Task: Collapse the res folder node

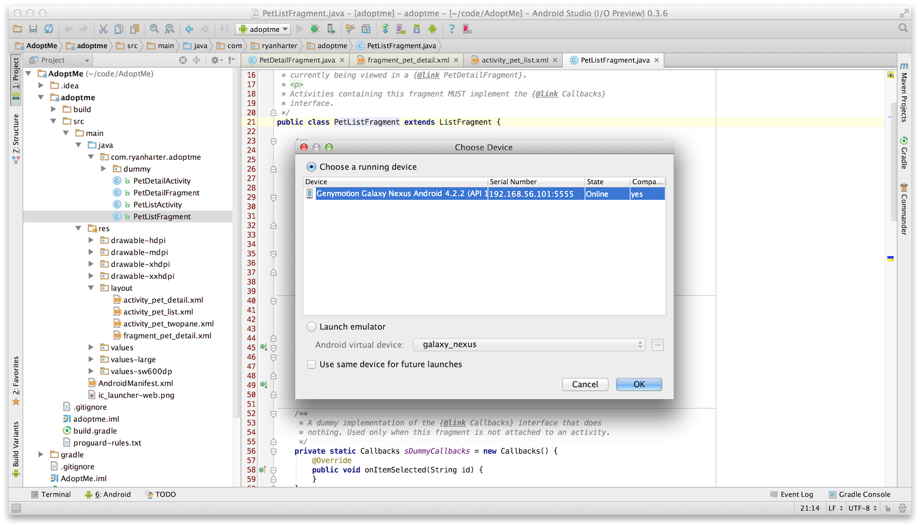Action: point(78,228)
